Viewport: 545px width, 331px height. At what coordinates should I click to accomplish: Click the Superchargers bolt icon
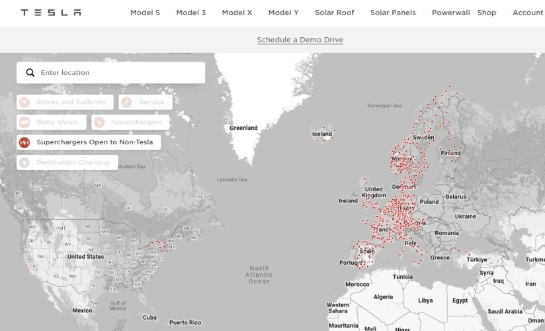coord(99,122)
